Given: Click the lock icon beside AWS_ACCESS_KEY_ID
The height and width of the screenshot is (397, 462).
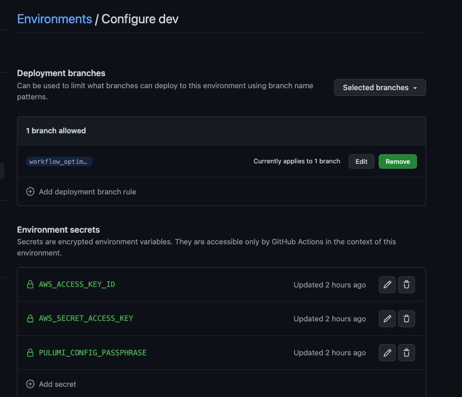Looking at the screenshot, I should (30, 285).
